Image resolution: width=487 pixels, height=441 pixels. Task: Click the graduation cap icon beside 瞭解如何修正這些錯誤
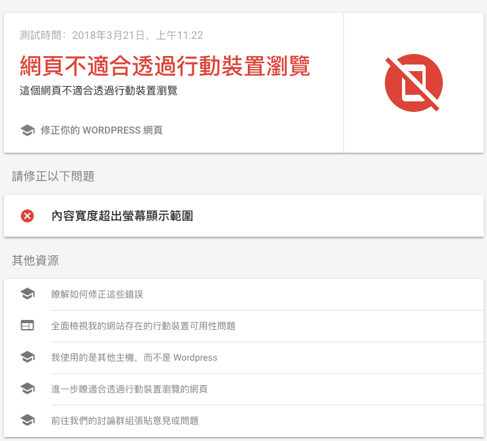click(x=27, y=294)
